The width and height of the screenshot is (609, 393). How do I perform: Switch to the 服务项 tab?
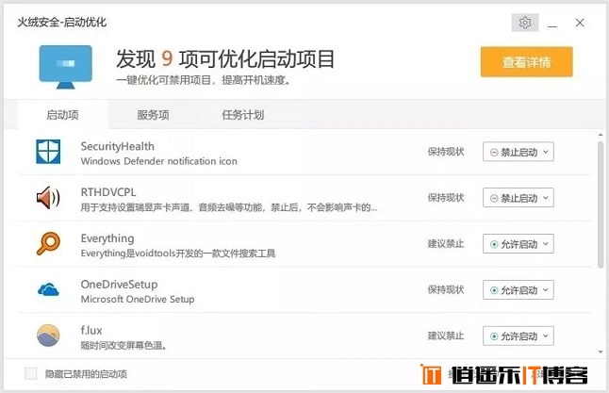pos(153,115)
